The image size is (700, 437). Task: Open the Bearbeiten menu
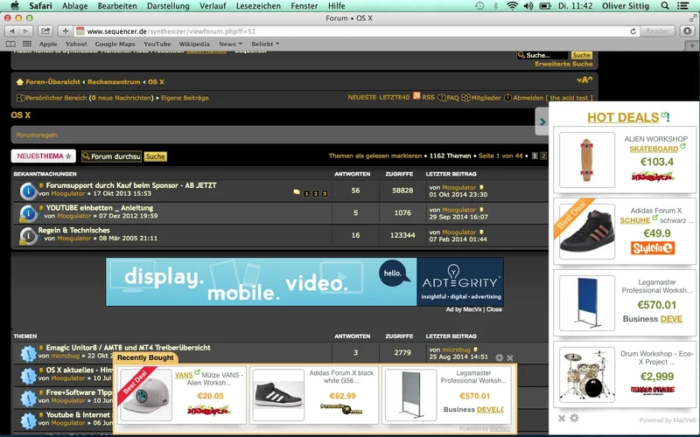[117, 6]
